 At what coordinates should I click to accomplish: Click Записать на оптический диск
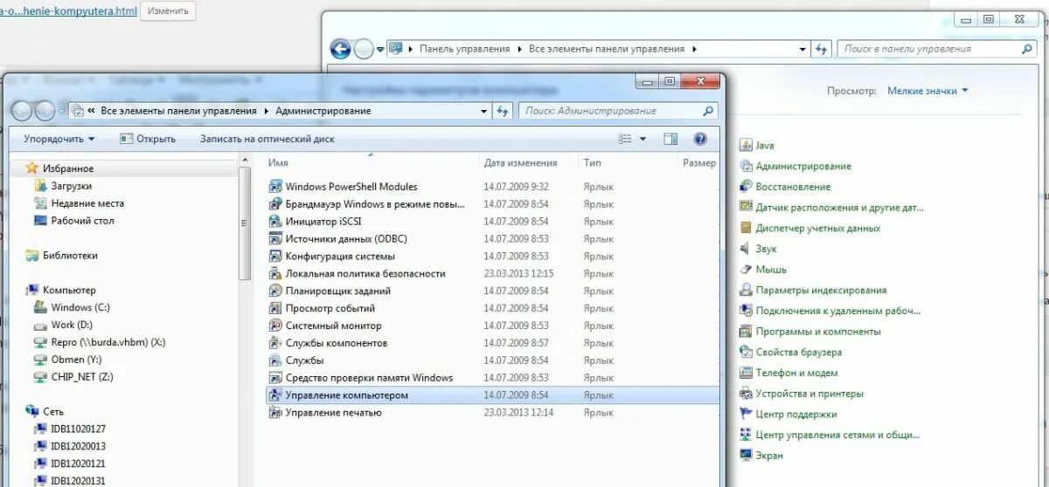pyautogui.click(x=267, y=139)
